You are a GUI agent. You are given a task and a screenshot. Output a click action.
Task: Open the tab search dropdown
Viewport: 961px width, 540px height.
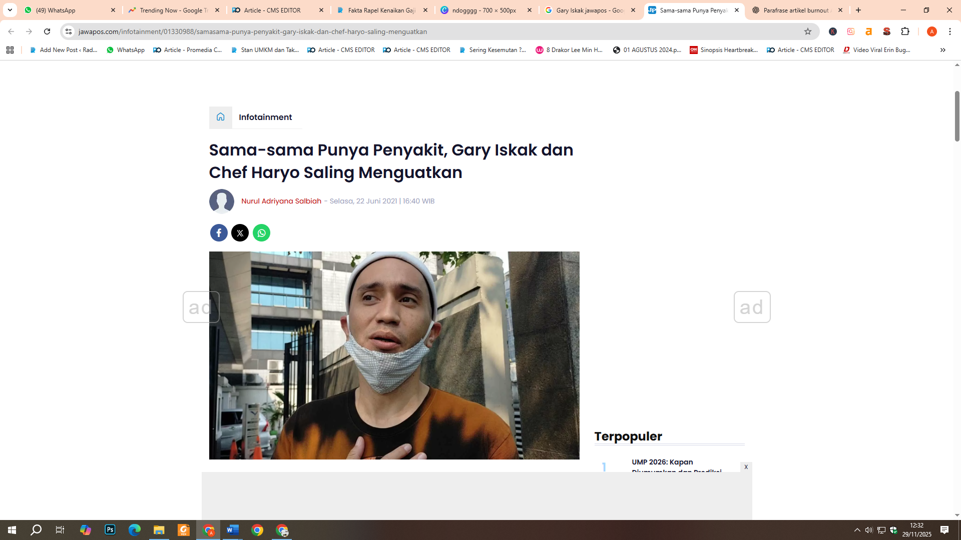point(9,10)
